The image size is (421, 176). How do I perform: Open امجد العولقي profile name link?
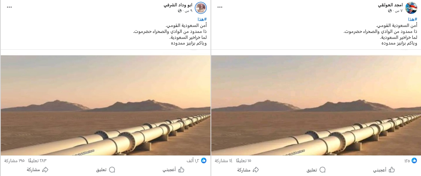[390, 5]
